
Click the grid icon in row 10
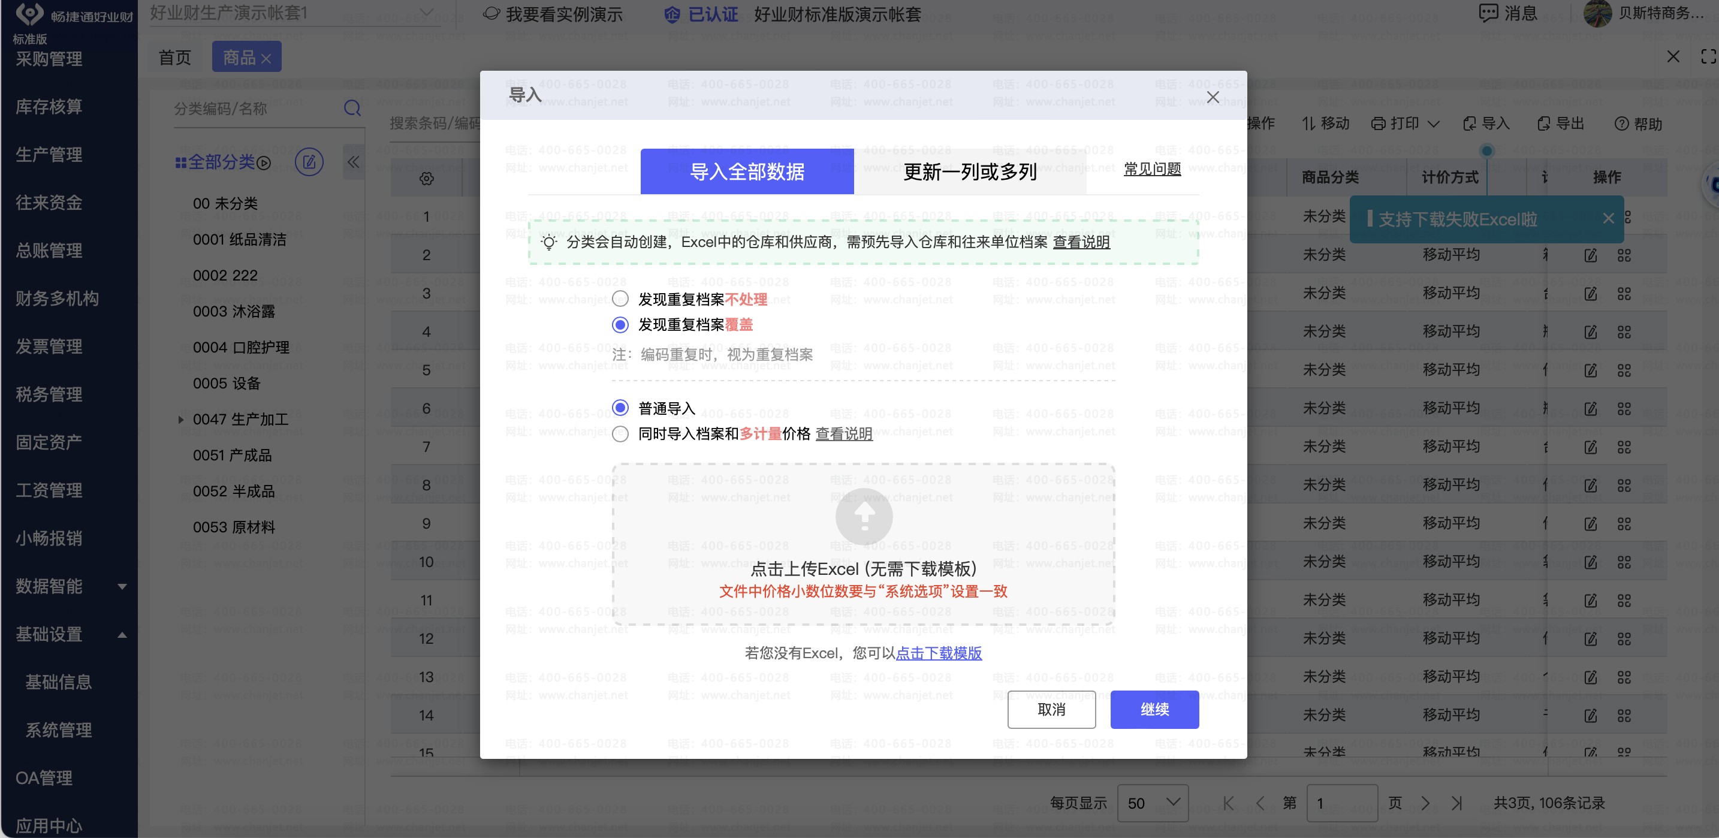(x=1624, y=562)
